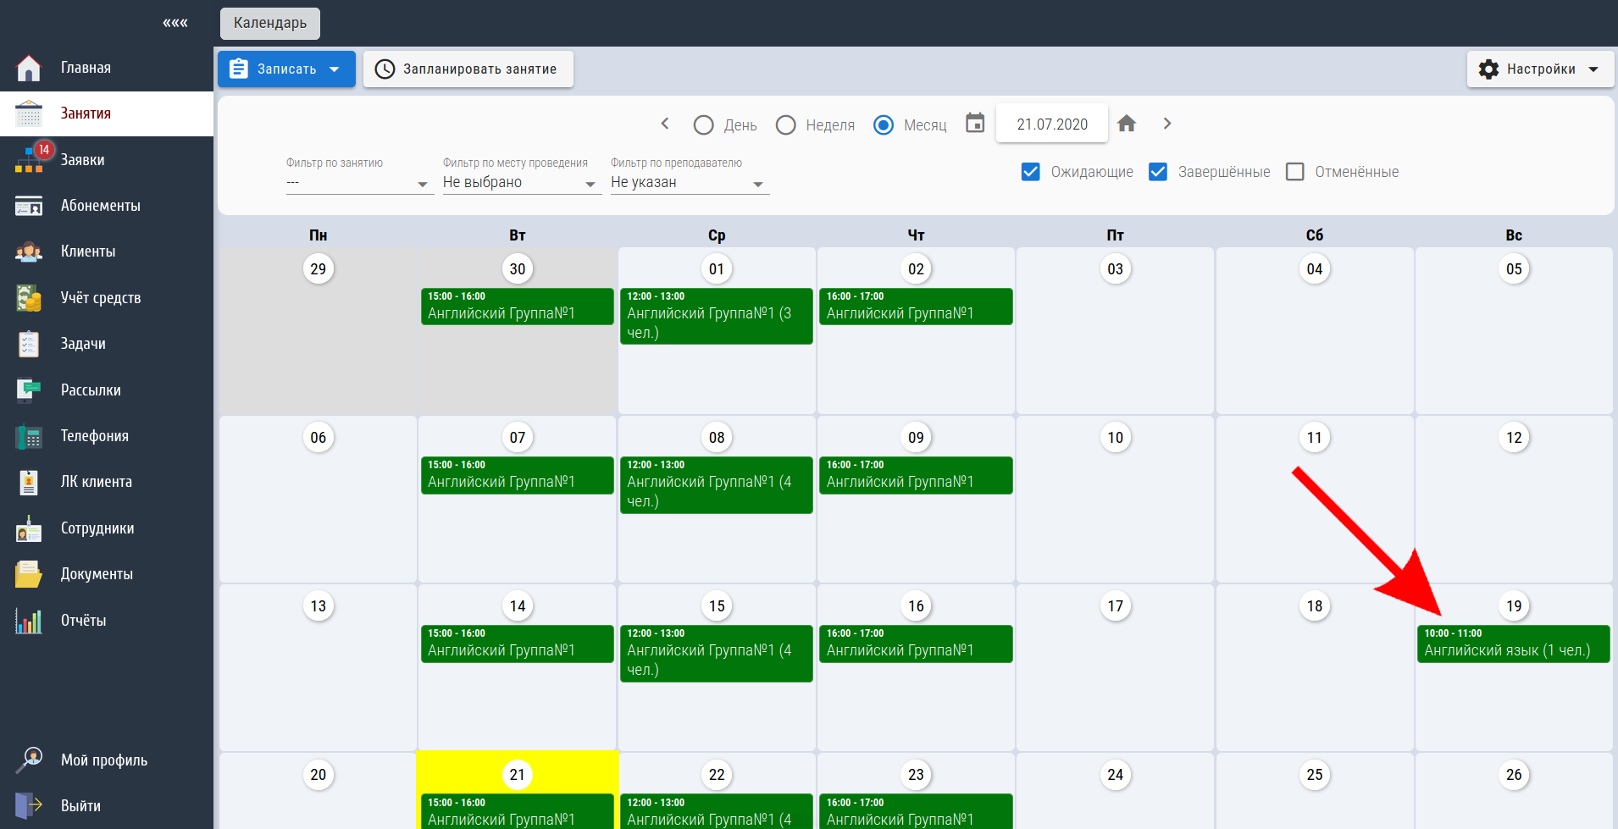The image size is (1618, 829).
Task: Expand the Записать dropdown arrow
Action: pos(335,69)
